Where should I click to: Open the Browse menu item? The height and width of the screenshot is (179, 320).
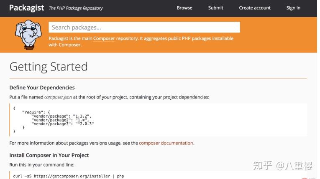(184, 8)
